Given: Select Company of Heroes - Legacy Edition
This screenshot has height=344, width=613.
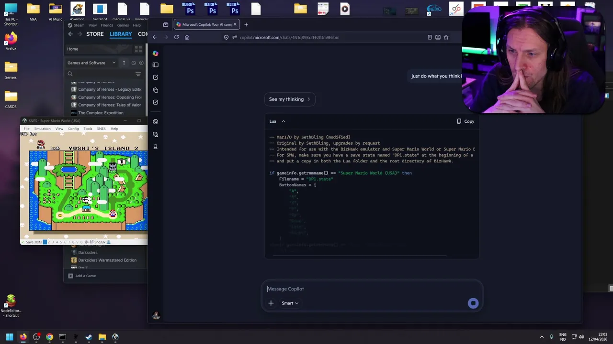Looking at the screenshot, I should (x=106, y=89).
